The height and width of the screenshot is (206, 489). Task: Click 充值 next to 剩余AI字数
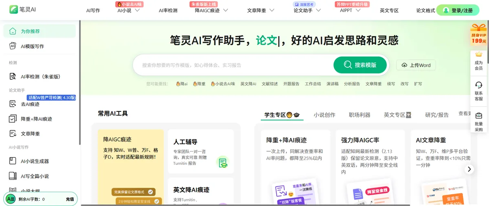pyautogui.click(x=70, y=199)
